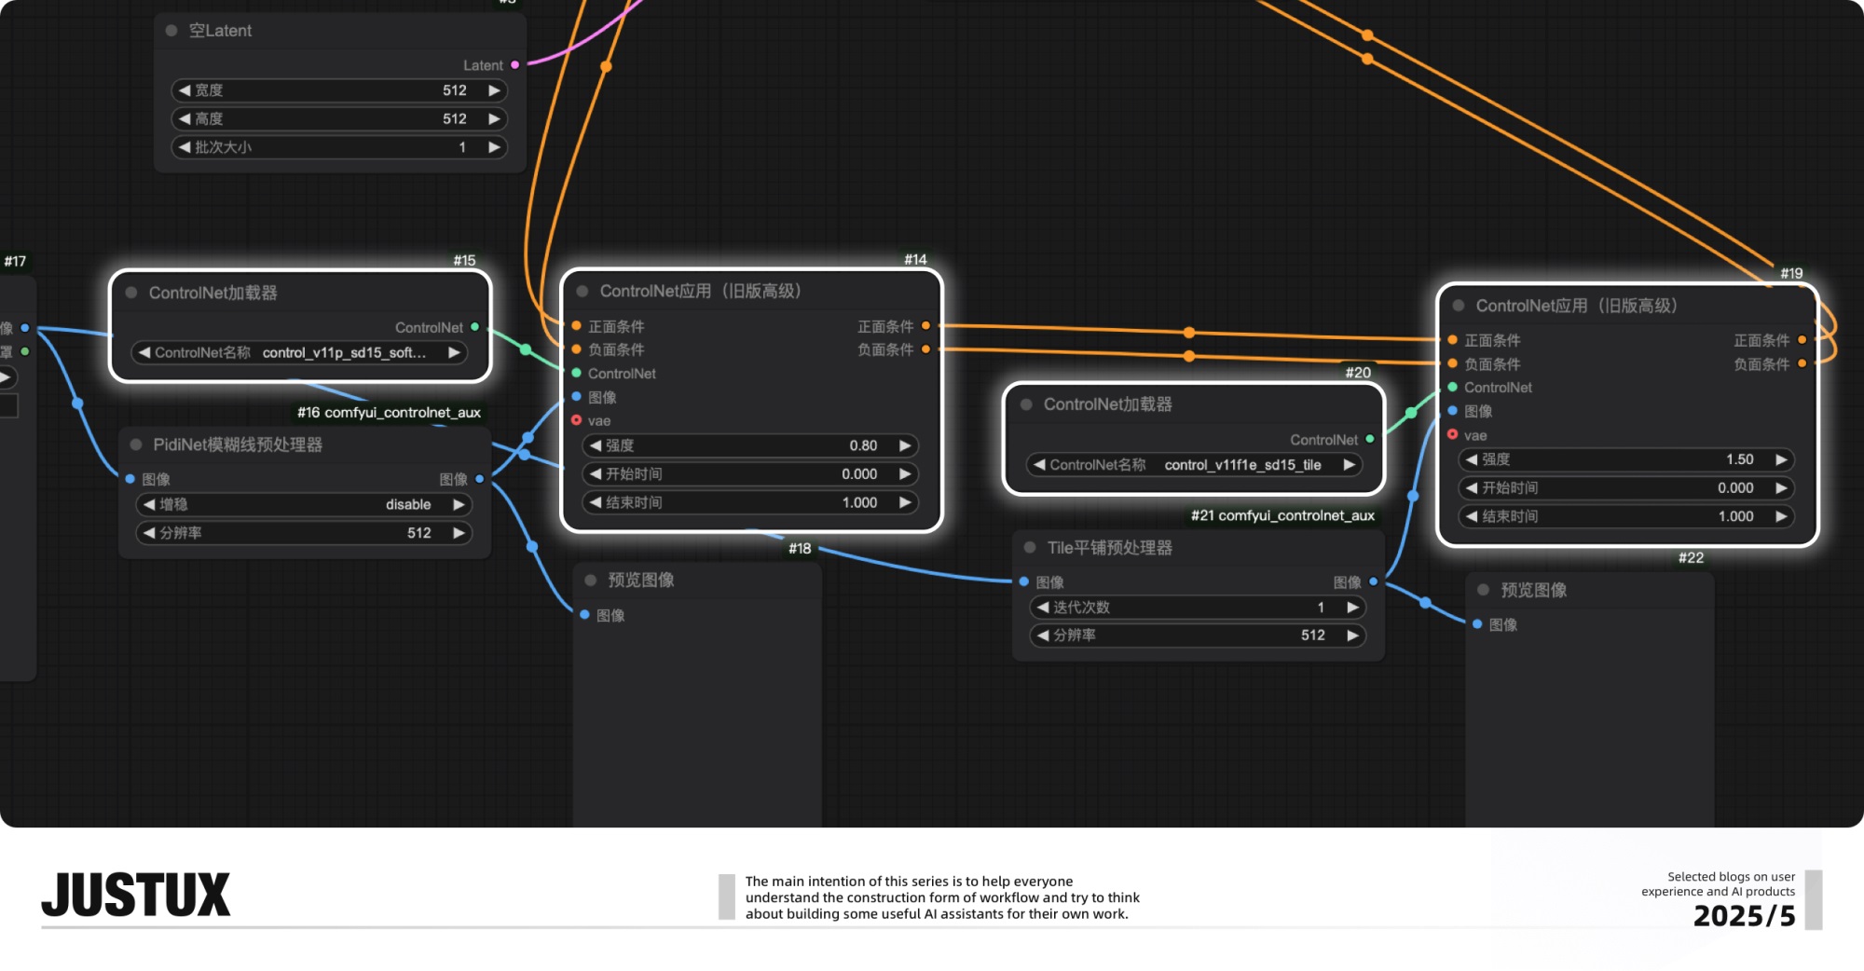Click the orange 正面条件 output port on node #14
Viewport: 1864px width, 971px height.
[925, 326]
